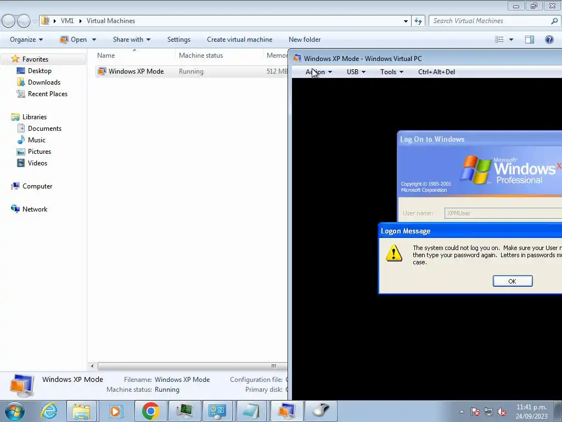Image resolution: width=562 pixels, height=422 pixels.
Task: Open Explorer help question mark icon
Action: [549, 40]
